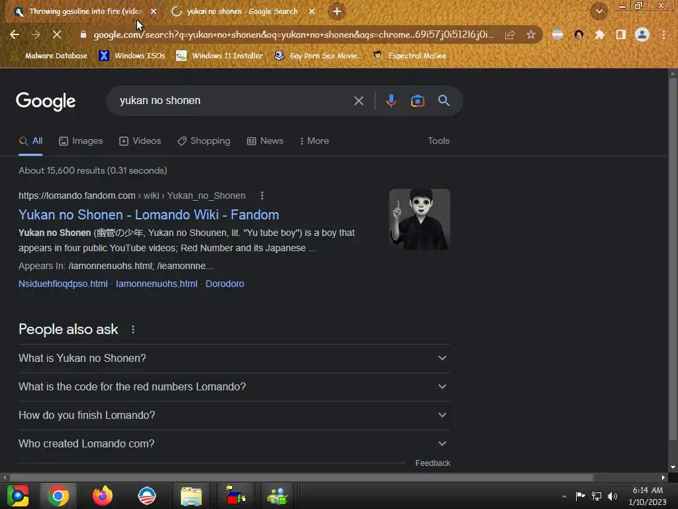
Task: Click the Yukan no Shonen thumbnail image
Action: [x=419, y=219]
